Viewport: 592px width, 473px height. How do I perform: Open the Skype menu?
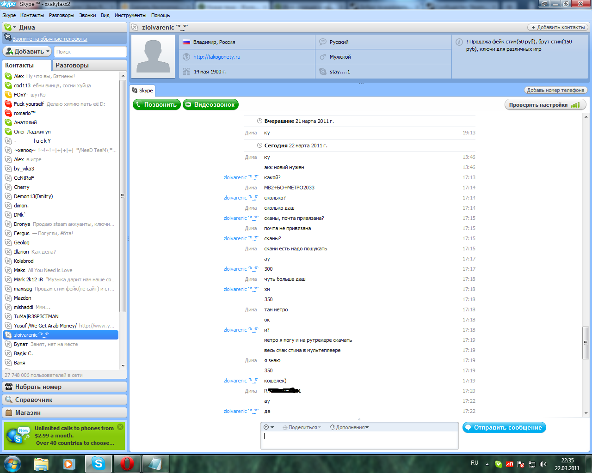pyautogui.click(x=9, y=15)
